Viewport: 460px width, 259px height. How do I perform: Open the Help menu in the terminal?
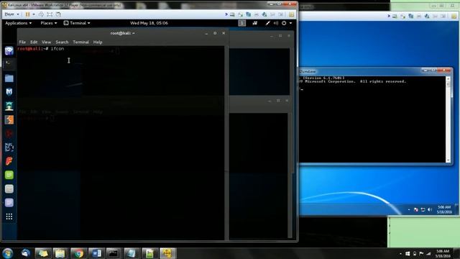[98, 42]
